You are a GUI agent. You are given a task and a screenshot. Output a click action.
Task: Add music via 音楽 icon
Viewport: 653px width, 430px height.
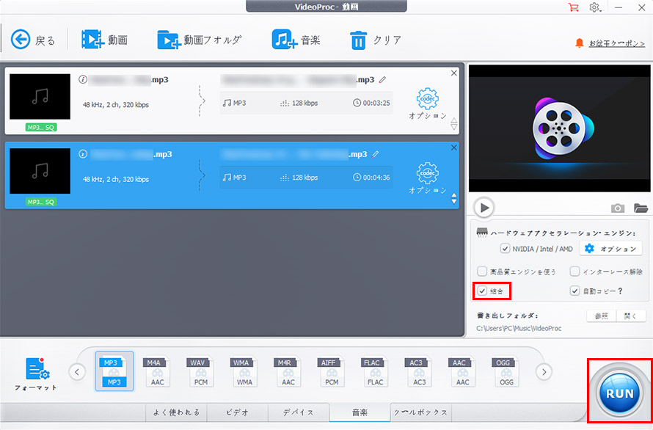point(296,40)
